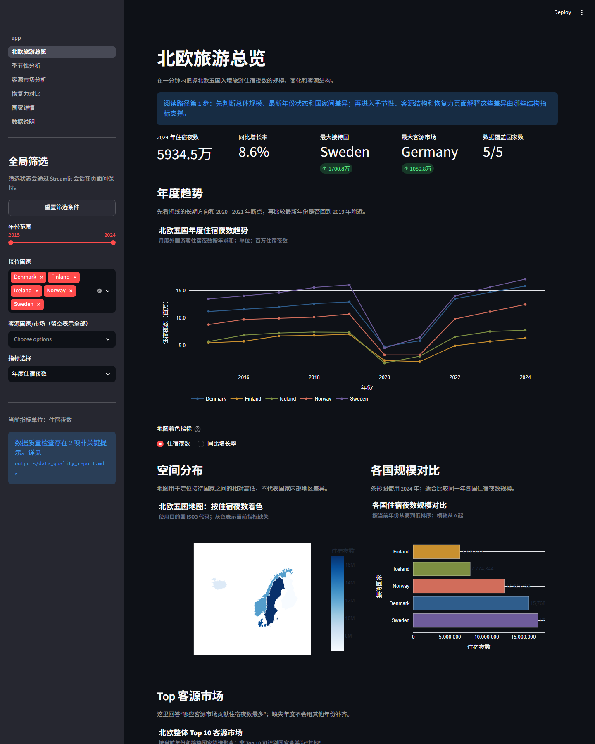Click the 1080.8万 delta badge under Germany
The width and height of the screenshot is (595, 744).
point(417,169)
